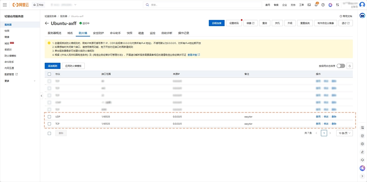Screen dimensions: 367x182
Task: Click 删除 link for the UDP rule
Action: click(x=334, y=117)
